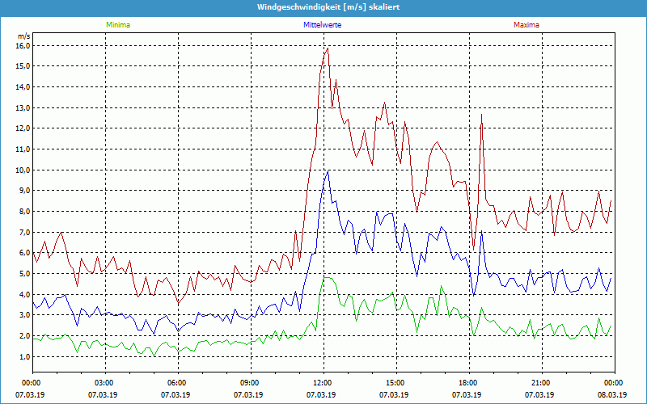Click the 10,0 y-axis tick label
The width and height of the screenshot is (647, 404).
pos(23,170)
